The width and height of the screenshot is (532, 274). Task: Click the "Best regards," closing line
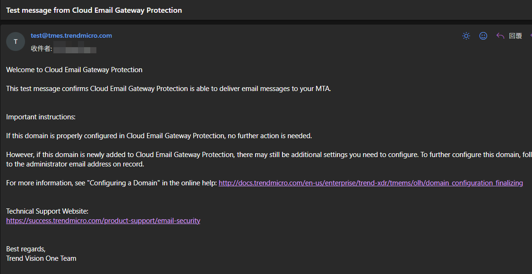[x=26, y=249]
